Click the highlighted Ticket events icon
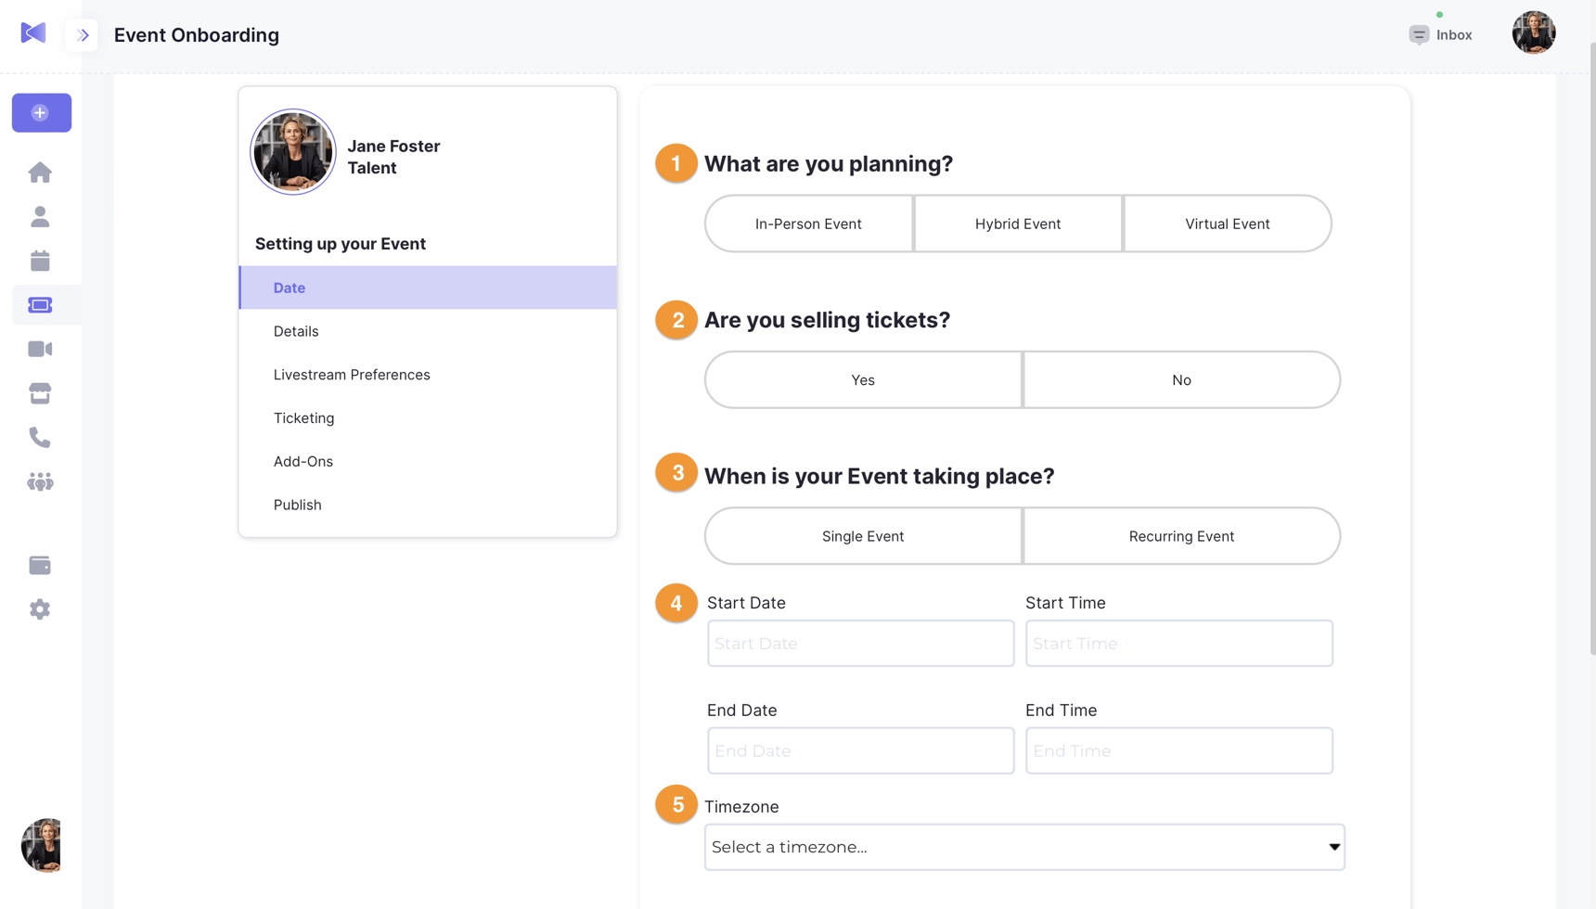Screen dimensions: 1596x909 pyautogui.click(x=40, y=304)
